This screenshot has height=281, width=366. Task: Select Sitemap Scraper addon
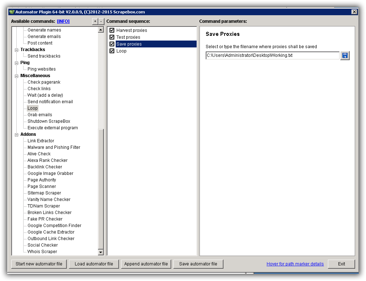click(44, 193)
